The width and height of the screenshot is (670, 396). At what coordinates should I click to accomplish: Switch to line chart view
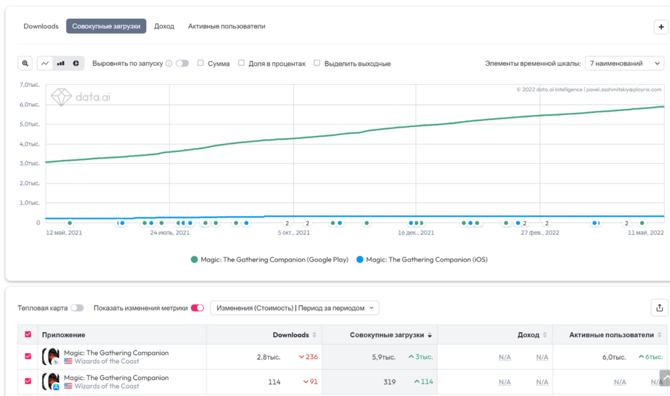pyautogui.click(x=46, y=64)
